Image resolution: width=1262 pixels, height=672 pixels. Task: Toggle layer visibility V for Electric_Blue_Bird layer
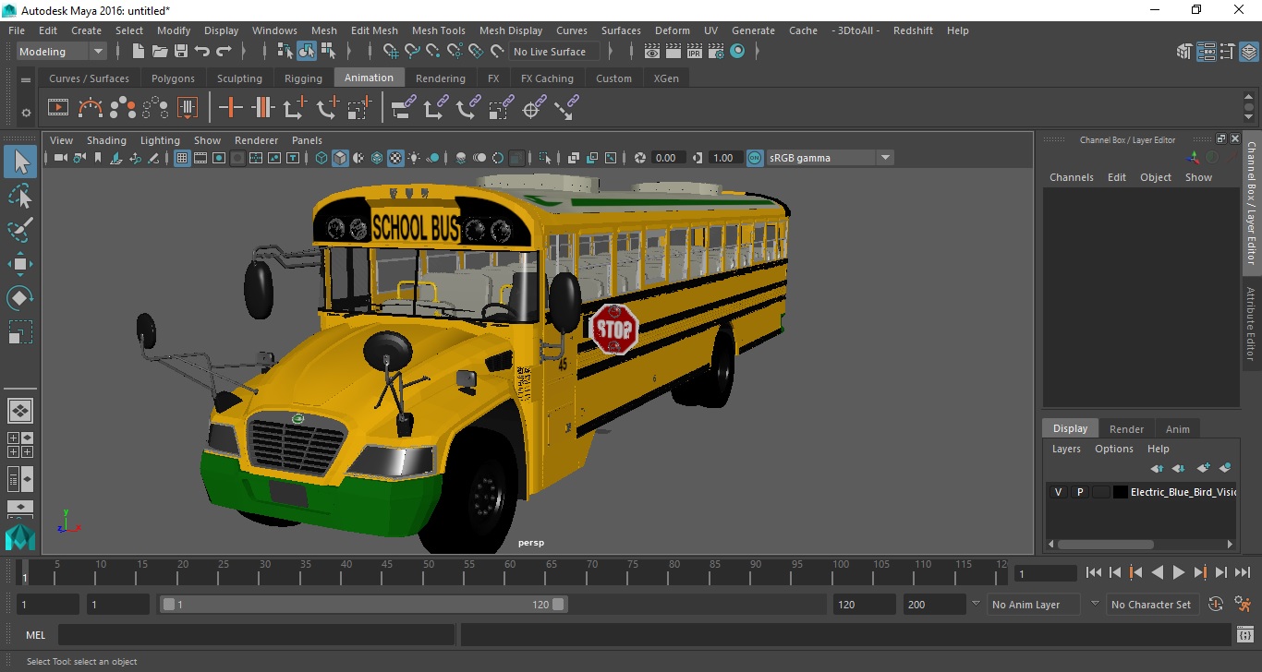(x=1058, y=492)
